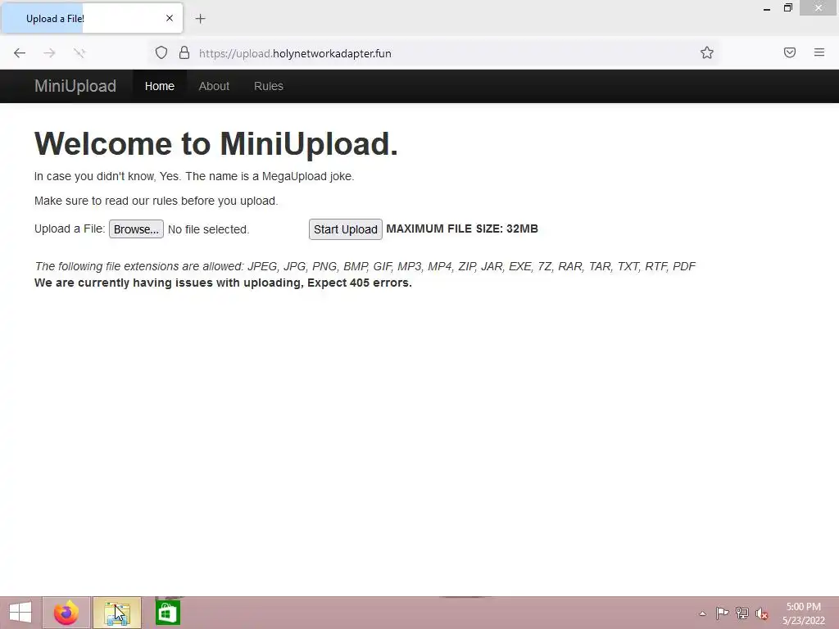Open the tracking protection shield icon
Image resolution: width=839 pixels, height=629 pixels.
[x=161, y=52]
